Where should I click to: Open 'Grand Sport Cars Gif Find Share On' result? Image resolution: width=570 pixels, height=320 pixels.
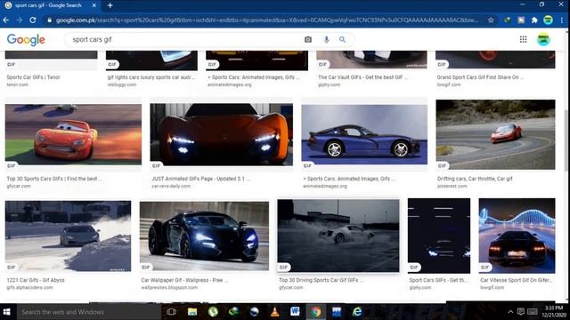tap(480, 77)
